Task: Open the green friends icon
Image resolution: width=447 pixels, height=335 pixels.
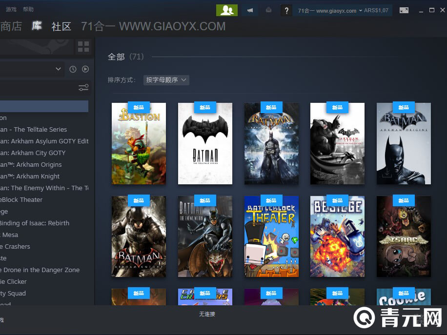Action: [x=226, y=10]
